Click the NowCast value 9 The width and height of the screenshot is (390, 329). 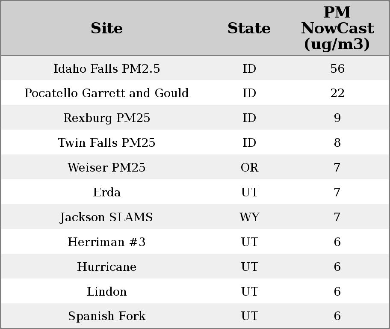point(337,118)
